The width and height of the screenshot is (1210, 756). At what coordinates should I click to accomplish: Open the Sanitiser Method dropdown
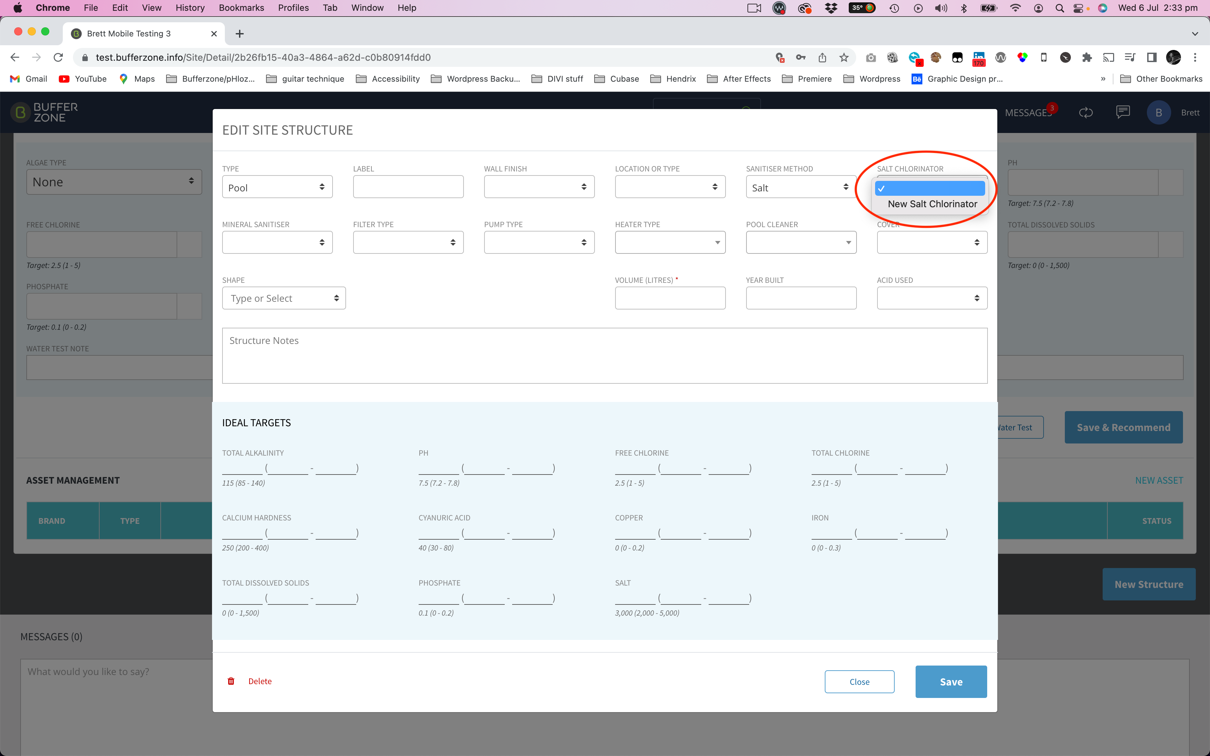800,187
